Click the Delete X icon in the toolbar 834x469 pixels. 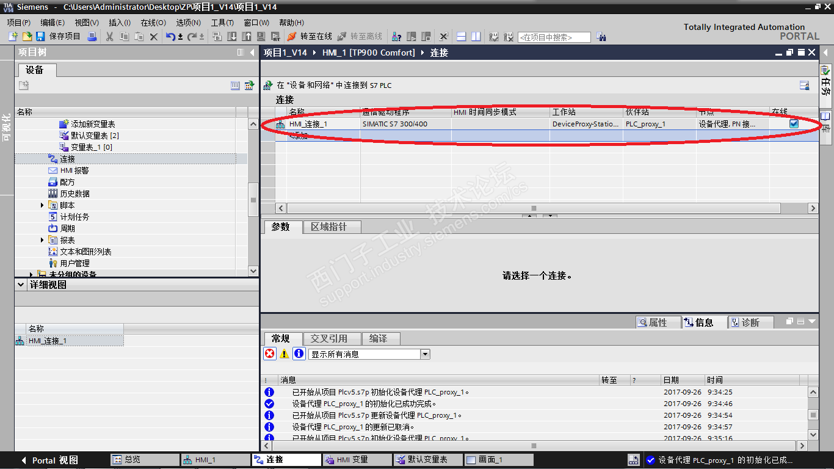pos(154,37)
